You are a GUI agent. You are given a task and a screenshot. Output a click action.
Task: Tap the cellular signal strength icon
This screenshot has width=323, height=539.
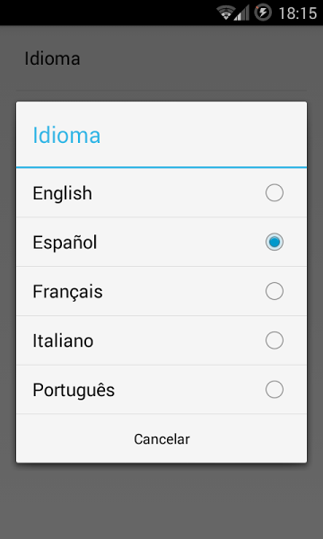tap(241, 13)
